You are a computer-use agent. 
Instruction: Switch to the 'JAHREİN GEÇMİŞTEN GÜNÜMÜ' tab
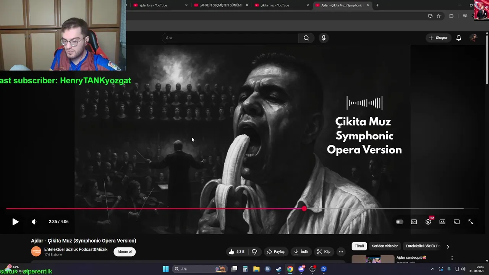(x=220, y=5)
